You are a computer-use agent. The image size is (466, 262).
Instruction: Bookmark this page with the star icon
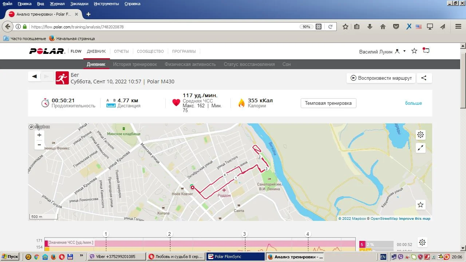click(x=345, y=27)
